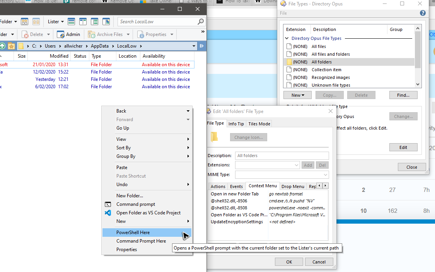Image resolution: width=435 pixels, height=272 pixels.
Task: Click the Delete toolbar button
Action: [32, 34]
